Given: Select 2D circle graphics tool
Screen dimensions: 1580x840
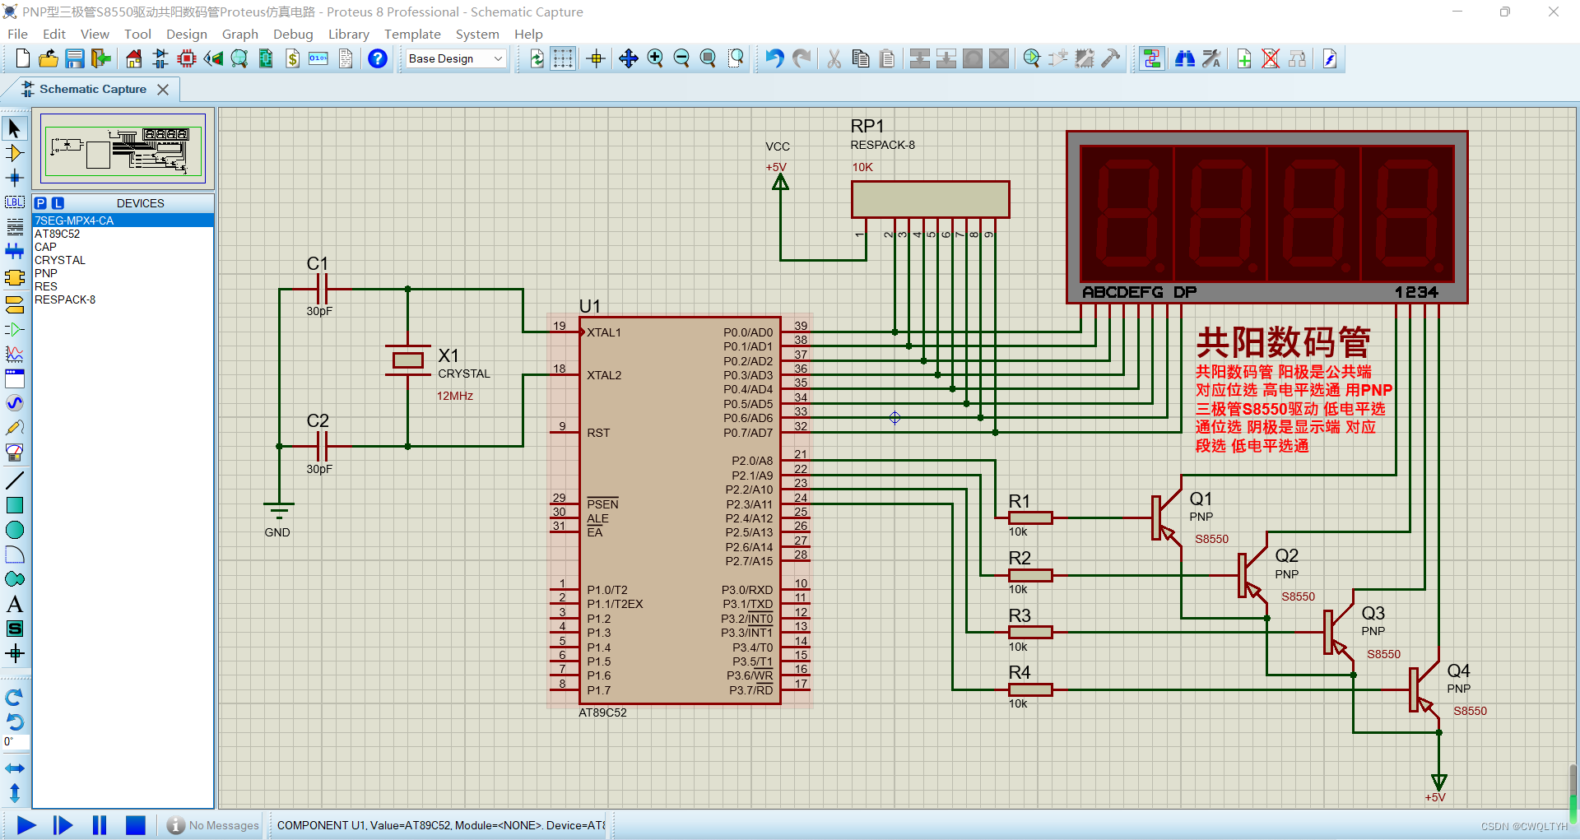Looking at the screenshot, I should click(14, 530).
